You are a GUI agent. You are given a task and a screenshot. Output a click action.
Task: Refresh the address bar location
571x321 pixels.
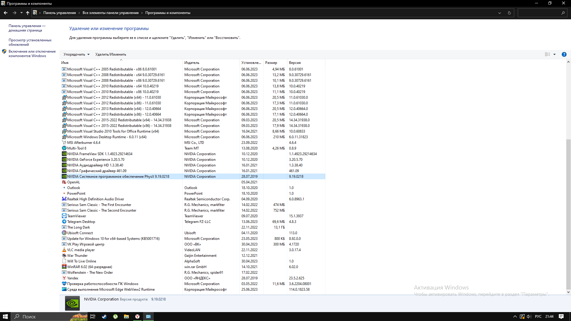tap(509, 13)
